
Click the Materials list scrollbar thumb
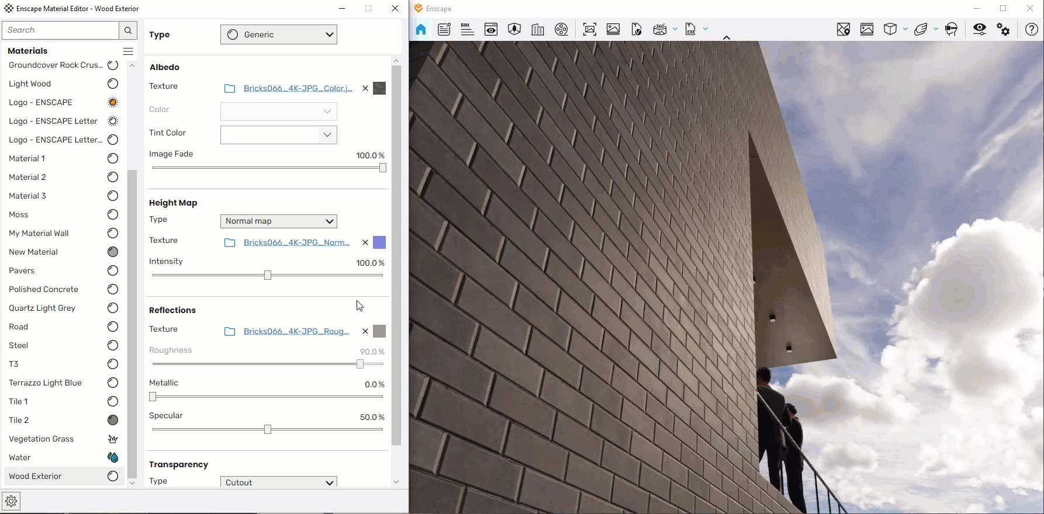point(132,324)
